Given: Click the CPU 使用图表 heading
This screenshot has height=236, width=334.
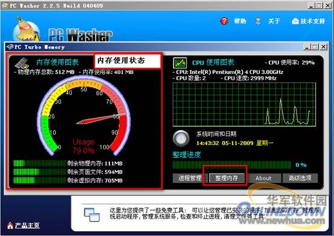Looking at the screenshot, I should 213,62.
